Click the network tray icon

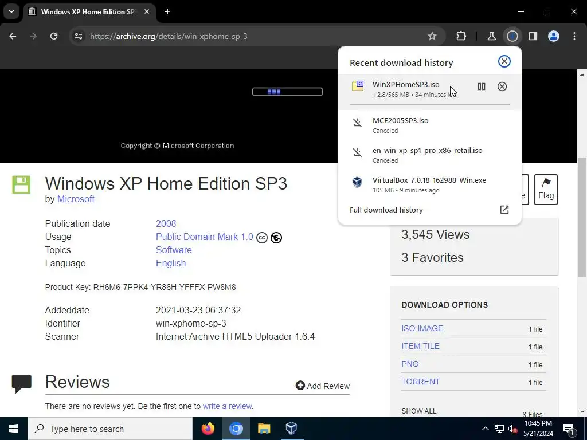pos(499,429)
